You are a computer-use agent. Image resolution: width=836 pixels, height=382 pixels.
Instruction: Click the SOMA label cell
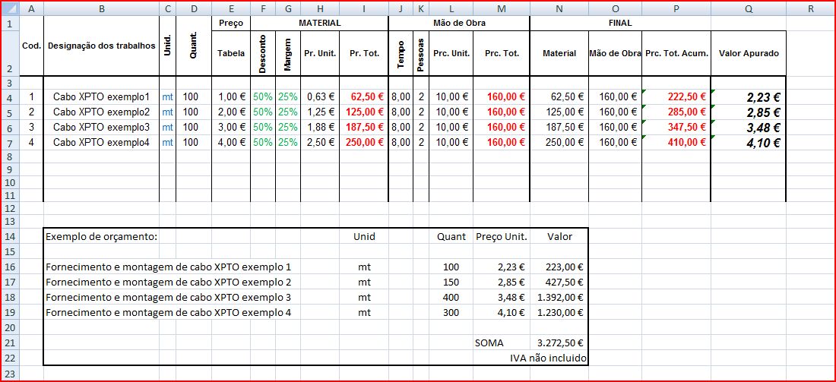coord(489,343)
